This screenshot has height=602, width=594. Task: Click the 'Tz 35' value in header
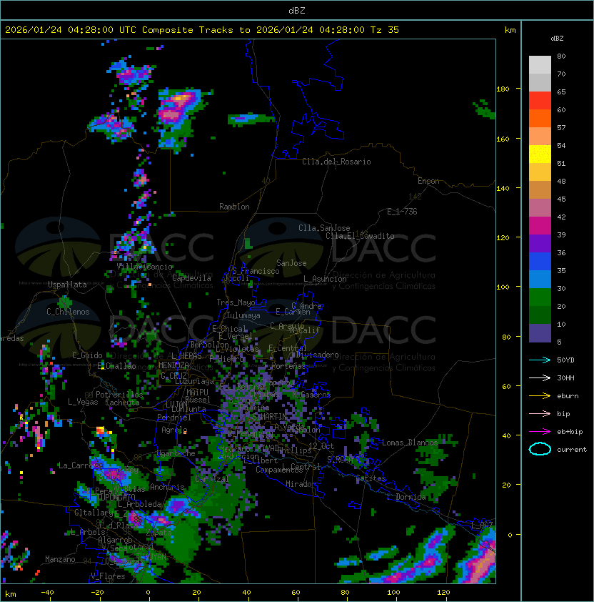[x=385, y=30]
